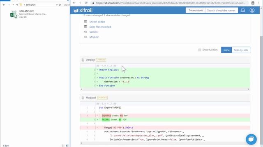Image resolution: width=263 pixels, height=147 pixels.
Task: Open the user account avatar icon
Action: point(252,10)
